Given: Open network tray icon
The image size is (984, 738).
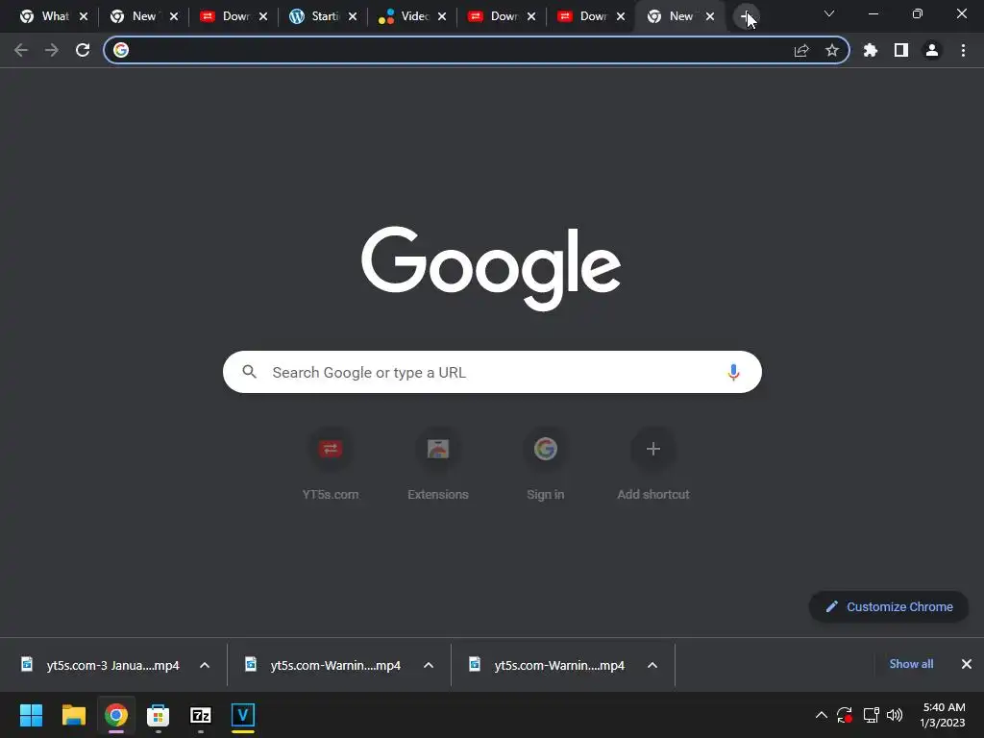Looking at the screenshot, I should [x=871, y=715].
